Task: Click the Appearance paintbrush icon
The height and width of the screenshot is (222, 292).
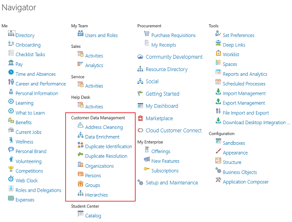Action: tap(218, 151)
